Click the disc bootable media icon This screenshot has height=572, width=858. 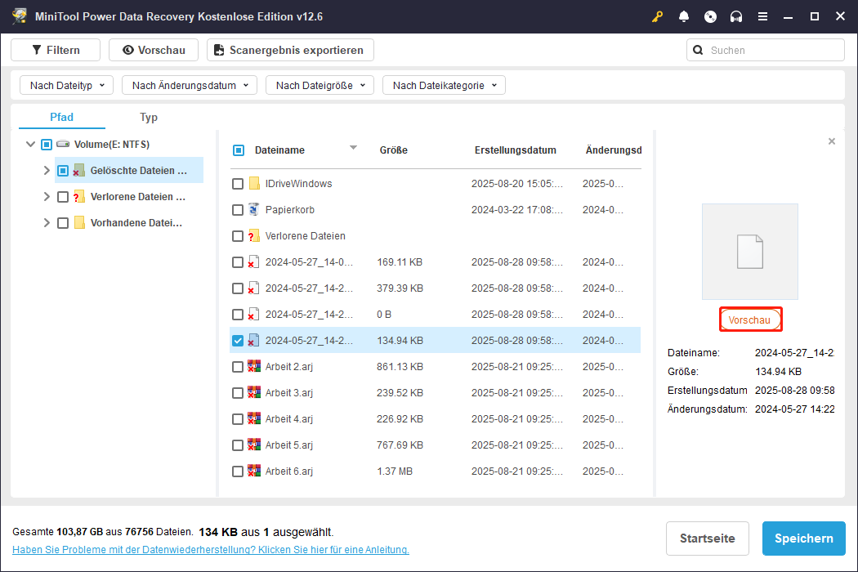[x=710, y=16]
